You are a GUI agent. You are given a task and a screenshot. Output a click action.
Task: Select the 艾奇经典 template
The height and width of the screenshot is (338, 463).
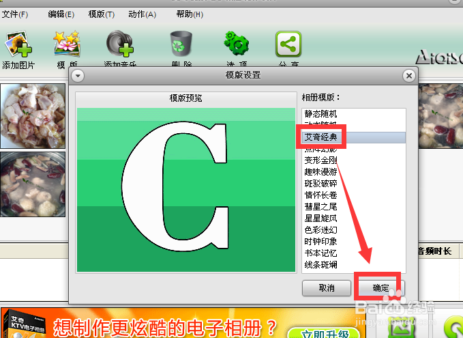tap(354, 137)
